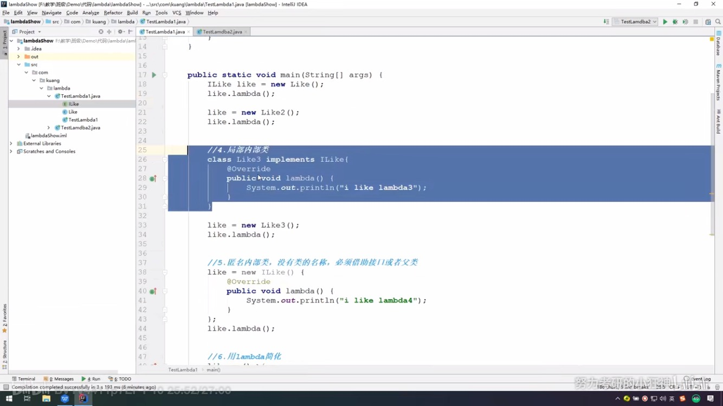Viewport: 723px width, 406px height.
Task: Open the TODO tool window
Action: tap(120, 379)
